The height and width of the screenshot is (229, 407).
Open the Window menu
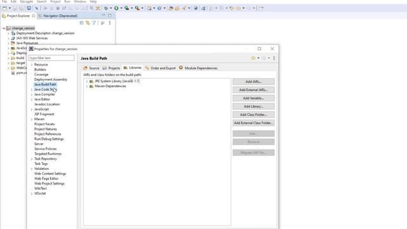pos(79,1)
